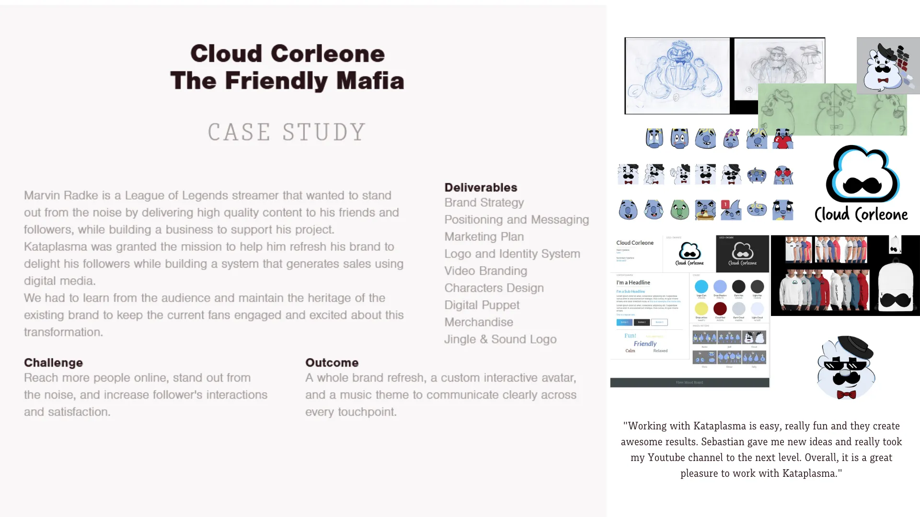Screen dimensions: 920x517
Task: Click the drooling raindrop emote with yellow swirls
Action: [705, 138]
